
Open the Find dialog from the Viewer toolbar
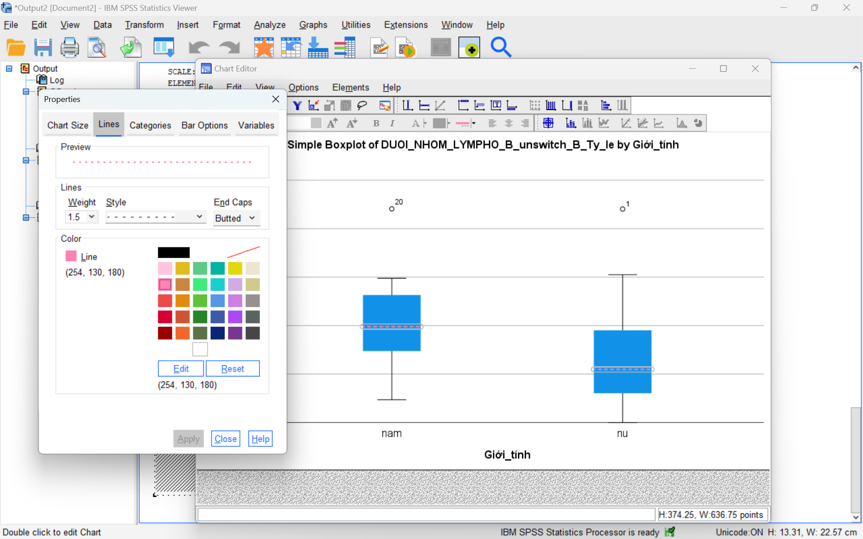(501, 47)
